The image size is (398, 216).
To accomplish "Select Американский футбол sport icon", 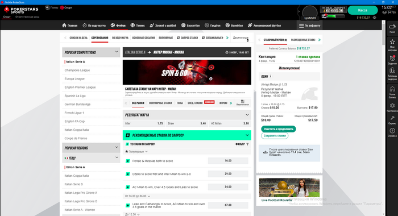I will click(250, 26).
